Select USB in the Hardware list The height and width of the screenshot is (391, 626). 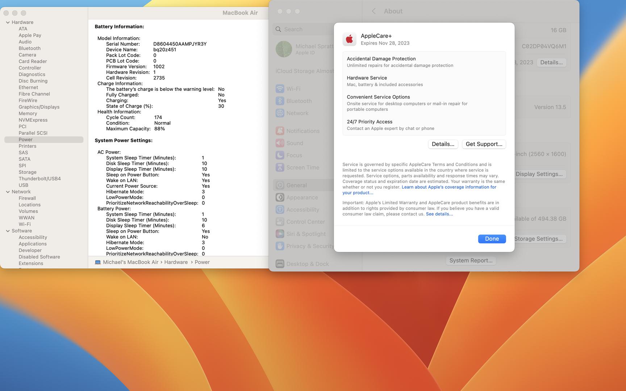(23, 185)
